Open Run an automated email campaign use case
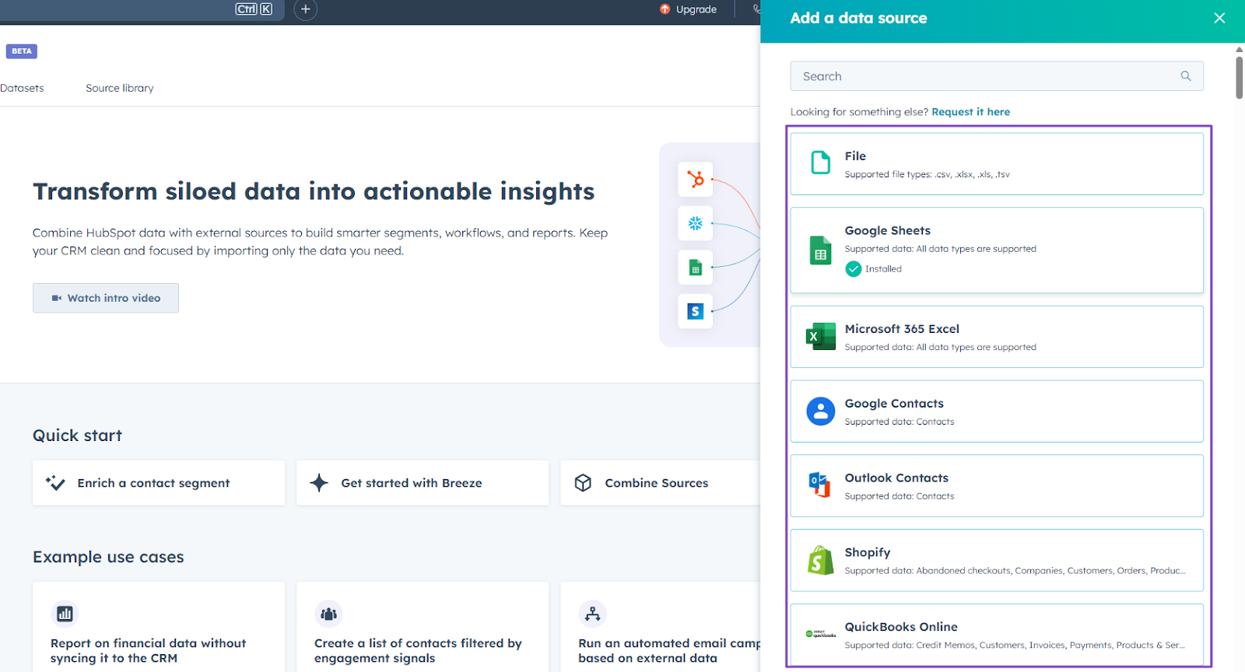The width and height of the screenshot is (1245, 672). click(x=660, y=627)
